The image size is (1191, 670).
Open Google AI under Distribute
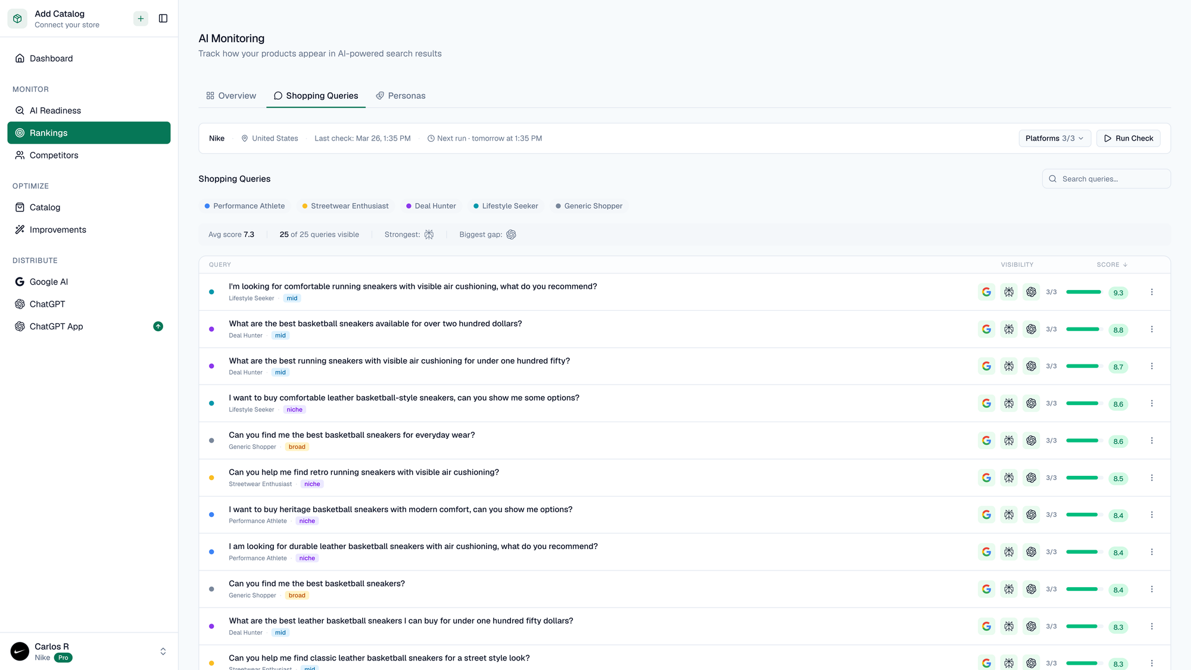tap(89, 282)
